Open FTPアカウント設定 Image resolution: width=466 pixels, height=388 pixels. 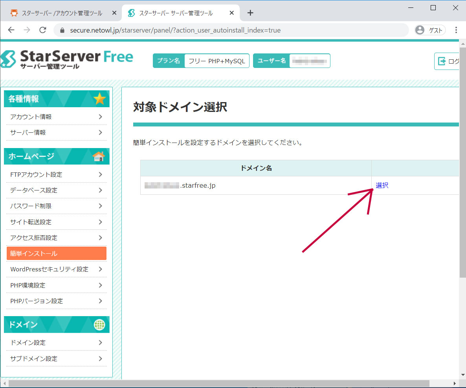[x=57, y=174]
